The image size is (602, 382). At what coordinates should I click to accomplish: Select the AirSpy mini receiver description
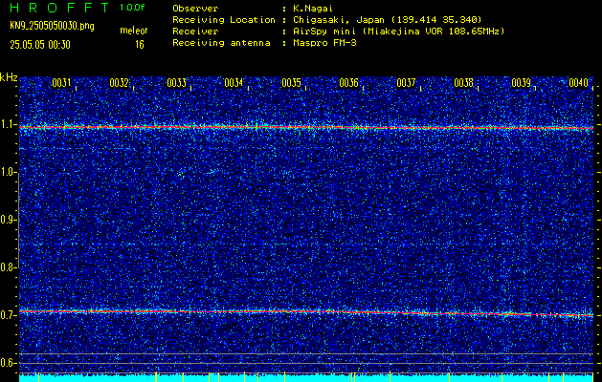(399, 32)
